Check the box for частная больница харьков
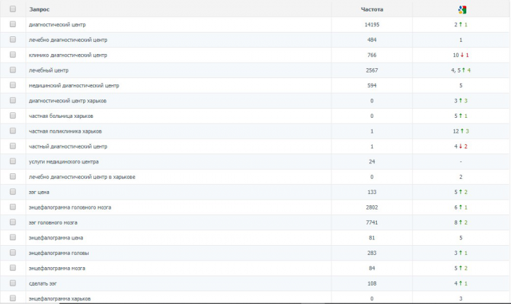 point(13,116)
